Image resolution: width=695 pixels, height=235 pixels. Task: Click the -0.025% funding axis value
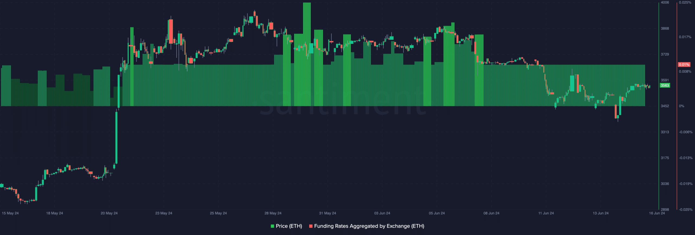click(x=685, y=210)
